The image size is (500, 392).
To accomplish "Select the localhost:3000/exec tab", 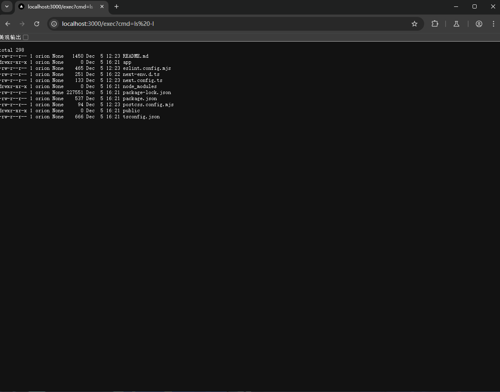I will coord(61,7).
